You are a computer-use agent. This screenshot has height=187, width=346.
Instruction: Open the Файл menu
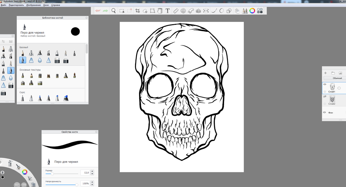coord(3,5)
